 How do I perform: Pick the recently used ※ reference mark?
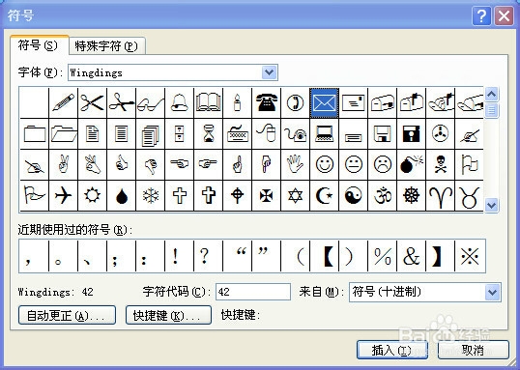(470, 256)
